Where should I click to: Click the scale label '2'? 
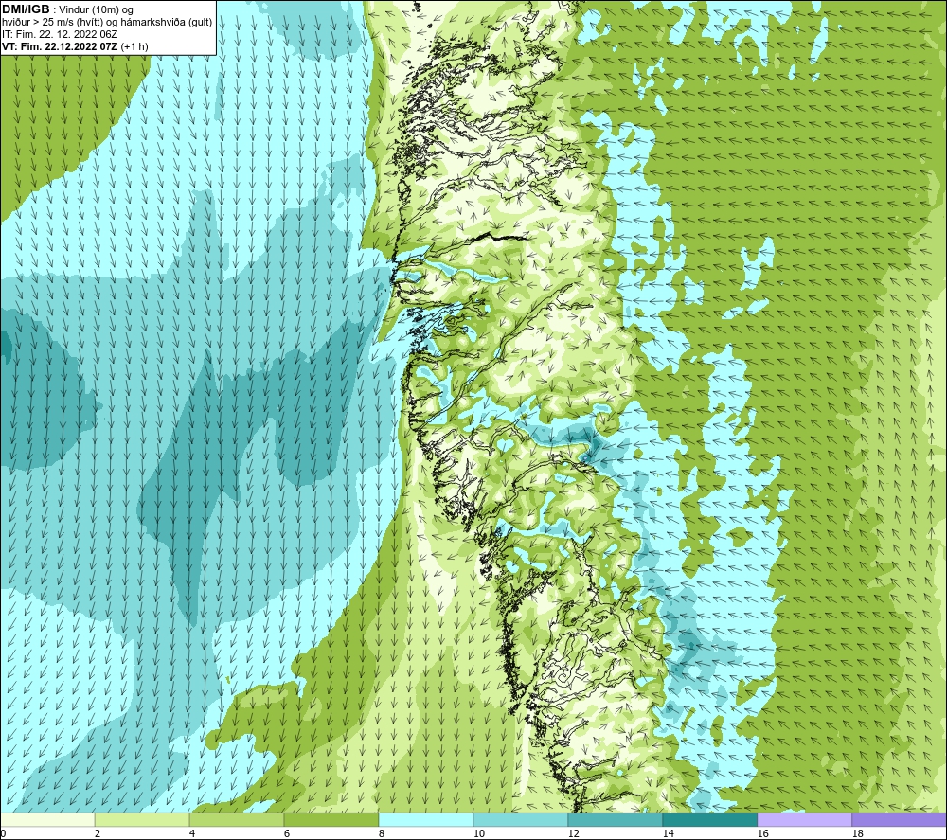point(98,833)
